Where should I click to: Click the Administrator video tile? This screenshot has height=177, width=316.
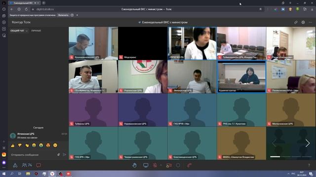click(241, 77)
